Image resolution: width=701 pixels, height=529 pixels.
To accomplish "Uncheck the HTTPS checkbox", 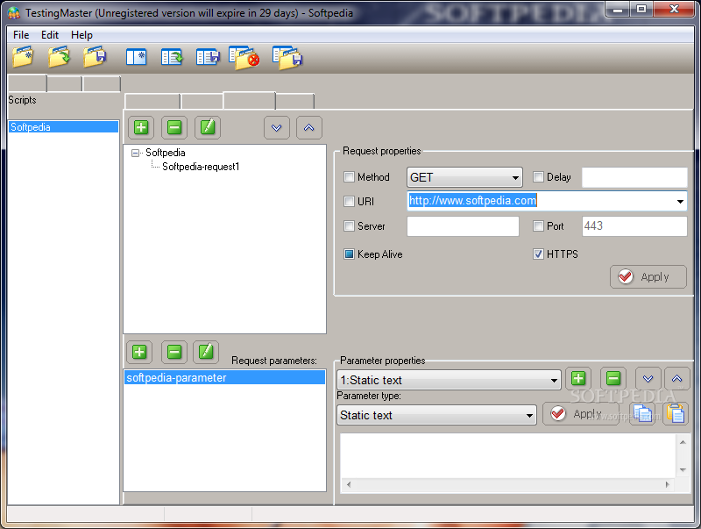I will tap(538, 254).
